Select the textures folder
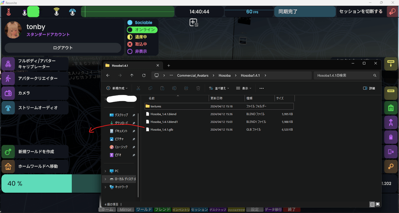 (x=219, y=106)
